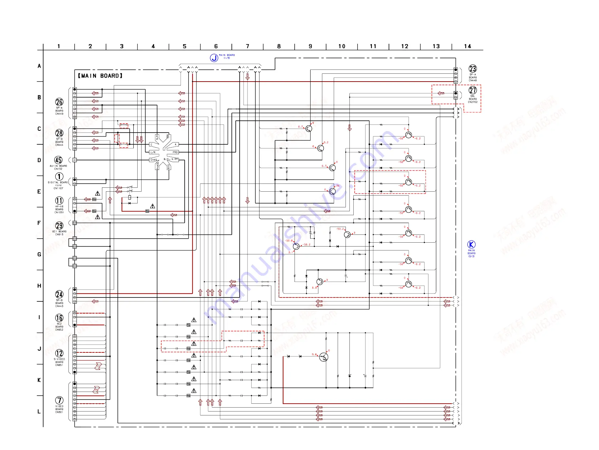Click the circled 1 Digital board marker

pyautogui.click(x=59, y=177)
